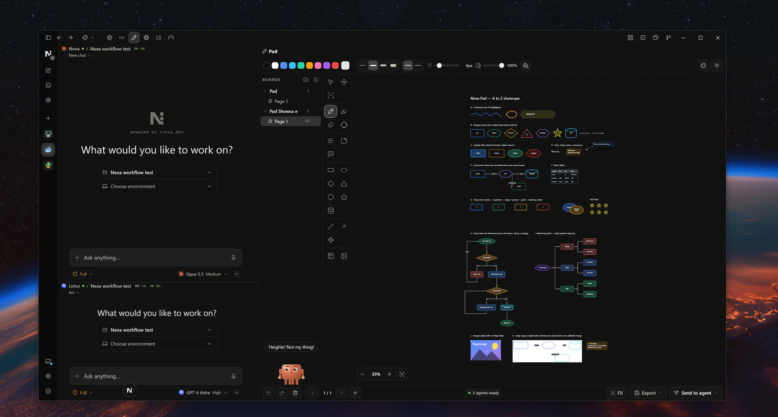Pick the purple color swatch
Image resolution: width=778 pixels, height=417 pixels.
pyautogui.click(x=326, y=66)
